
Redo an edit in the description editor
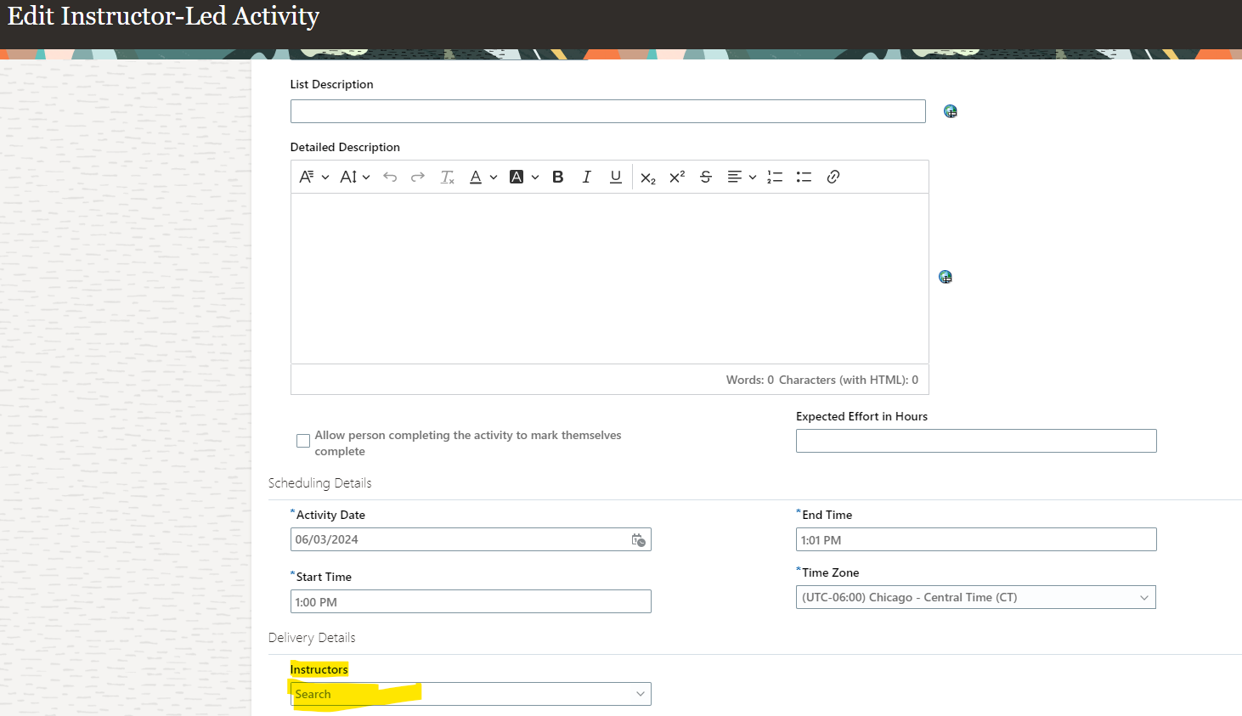(x=417, y=177)
